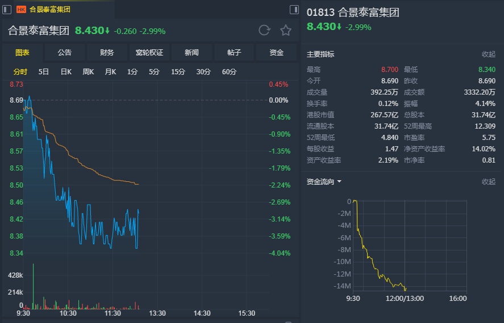Click the 昨收 value 8.690
Screen dimensions: 504x323
pyautogui.click(x=486, y=80)
